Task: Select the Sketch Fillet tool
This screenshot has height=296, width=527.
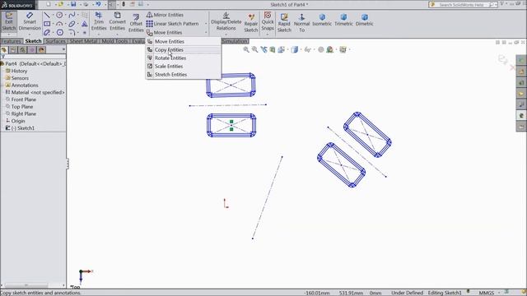Action: (72, 33)
